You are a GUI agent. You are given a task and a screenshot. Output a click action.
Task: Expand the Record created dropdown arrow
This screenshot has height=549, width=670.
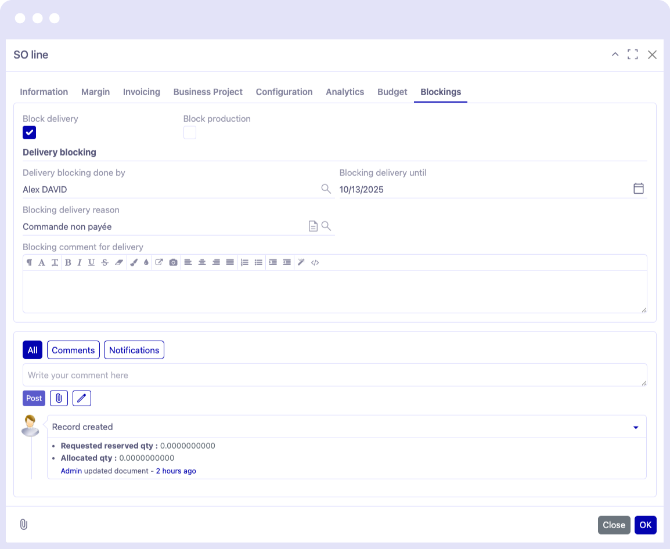click(x=636, y=427)
